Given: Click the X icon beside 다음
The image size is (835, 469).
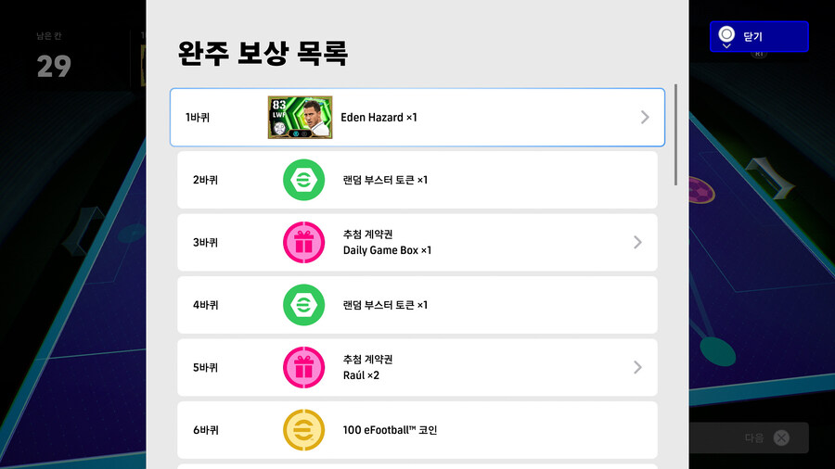Looking at the screenshot, I should pyautogui.click(x=782, y=437).
